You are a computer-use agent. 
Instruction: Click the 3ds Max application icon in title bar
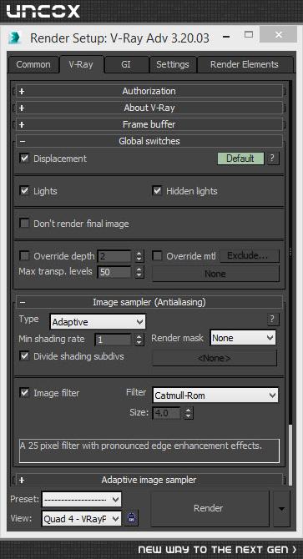click(15, 38)
